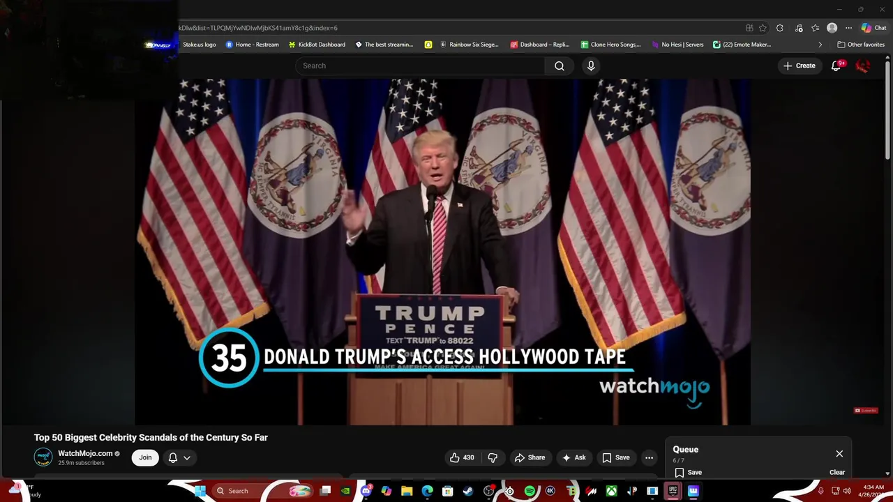Screen dimensions: 893x502
Task: Open Rainbow Six Siege bookmark
Action: point(469,45)
